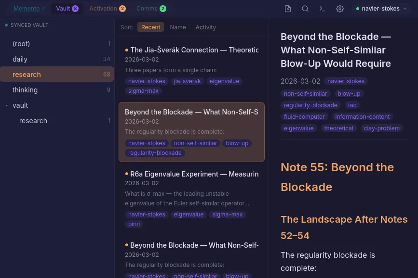Expand the nested research folder under vault
Viewport: 418px width, 278px height.
(33, 121)
